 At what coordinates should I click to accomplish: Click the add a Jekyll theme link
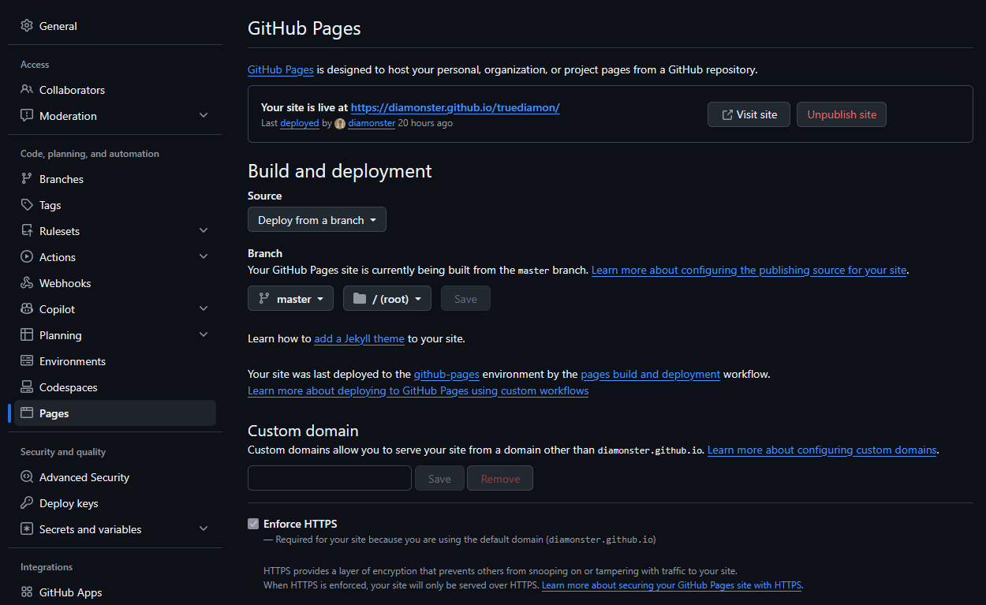(359, 338)
